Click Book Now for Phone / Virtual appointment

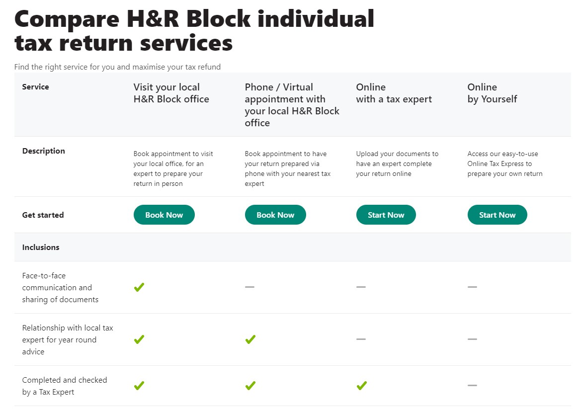(275, 215)
